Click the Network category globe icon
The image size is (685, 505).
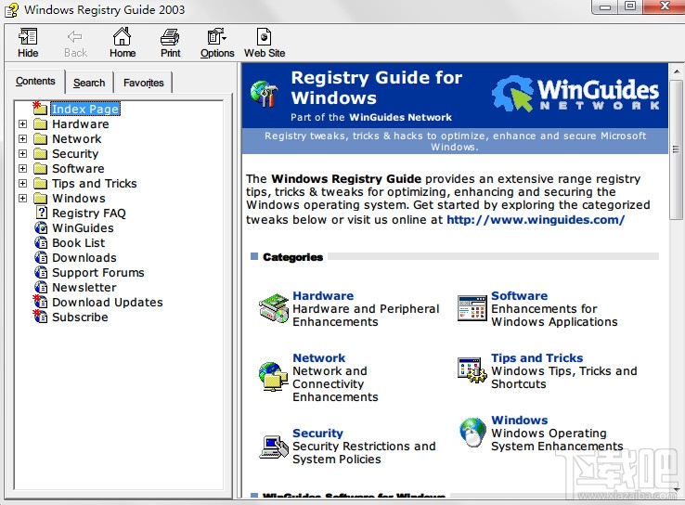273,376
